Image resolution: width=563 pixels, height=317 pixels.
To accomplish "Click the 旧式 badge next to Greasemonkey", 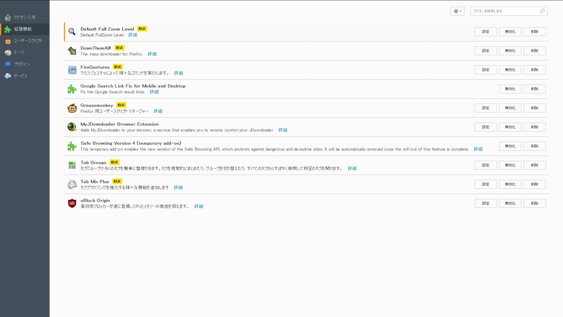I will point(121,105).
